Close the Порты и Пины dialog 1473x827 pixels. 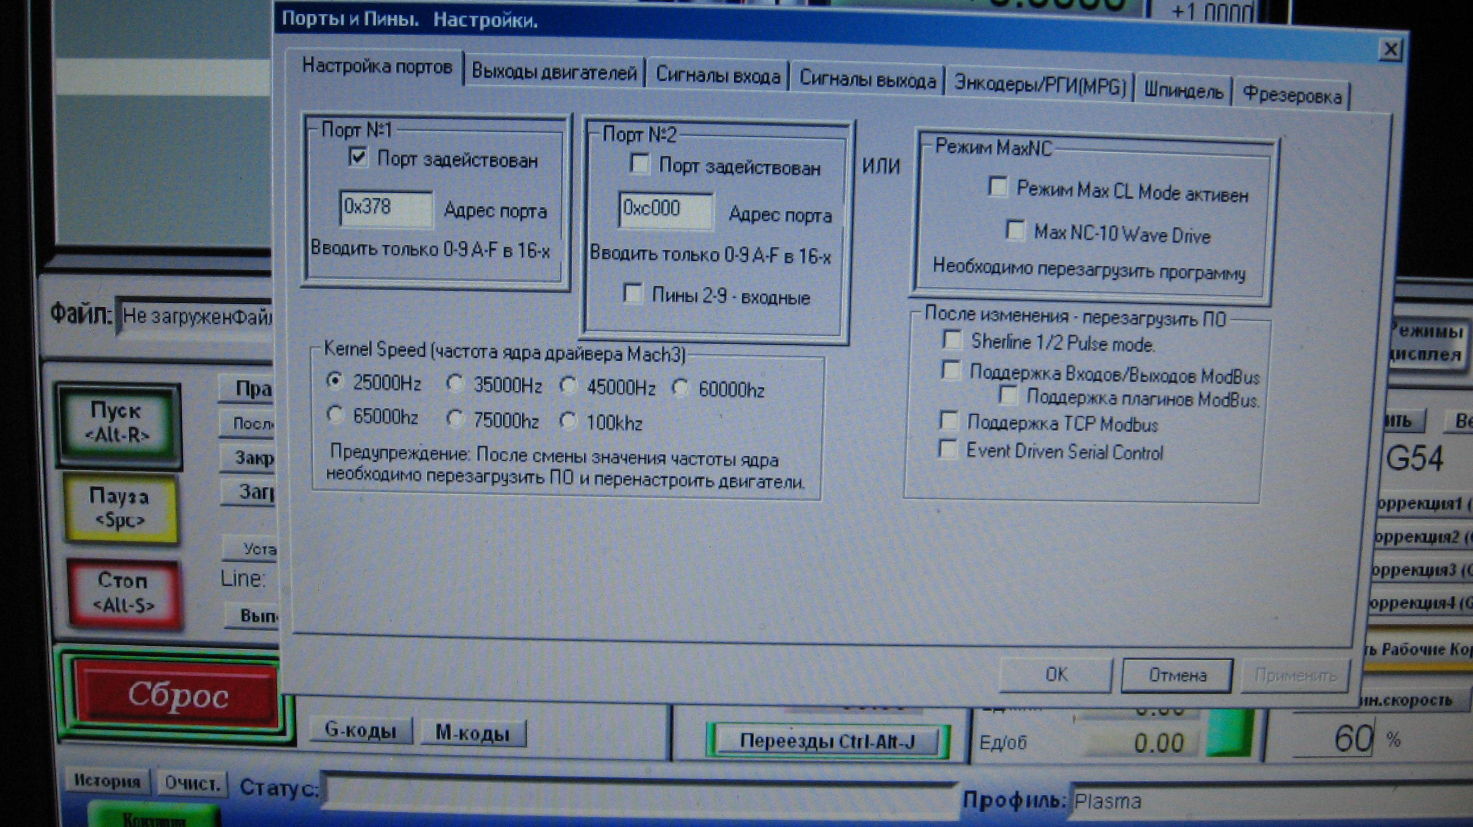[1391, 50]
